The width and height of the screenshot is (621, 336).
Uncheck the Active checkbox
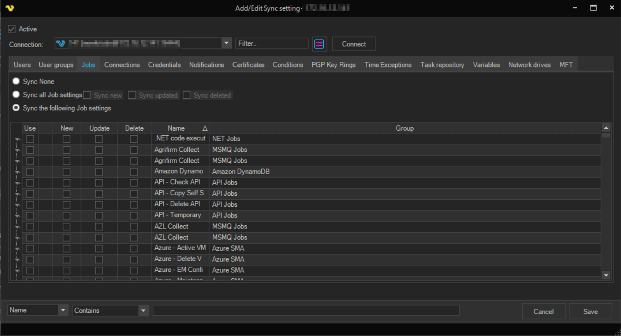[12, 29]
